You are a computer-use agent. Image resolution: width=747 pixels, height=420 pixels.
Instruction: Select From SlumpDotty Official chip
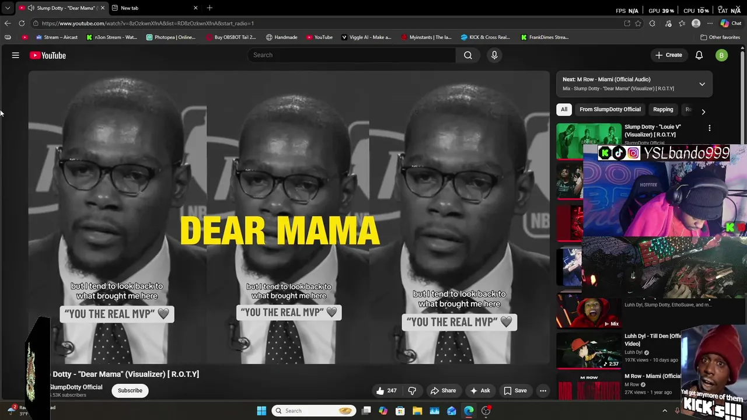pos(610,110)
